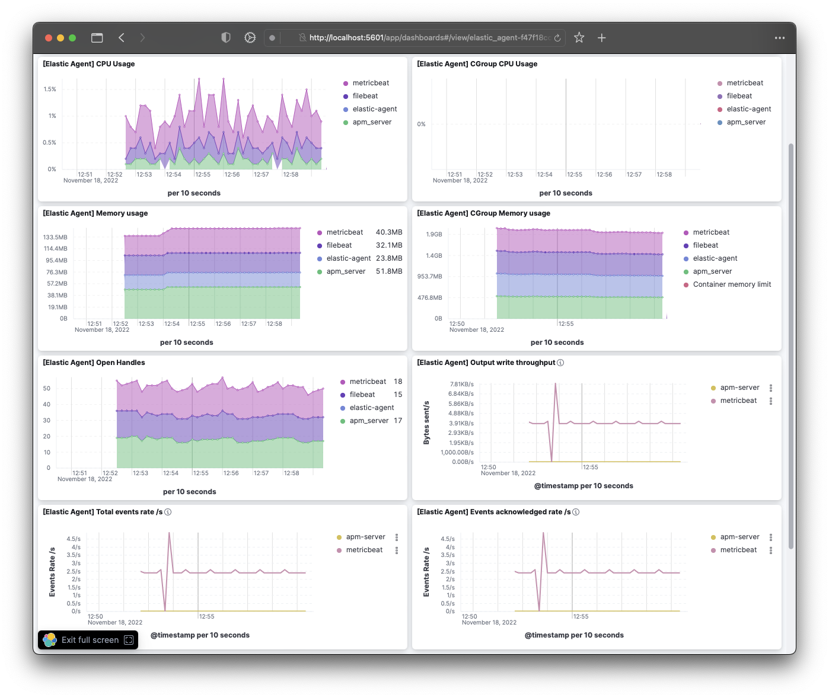This screenshot has height=698, width=829.
Task: Click the Open Handles panel title
Action: (94, 363)
